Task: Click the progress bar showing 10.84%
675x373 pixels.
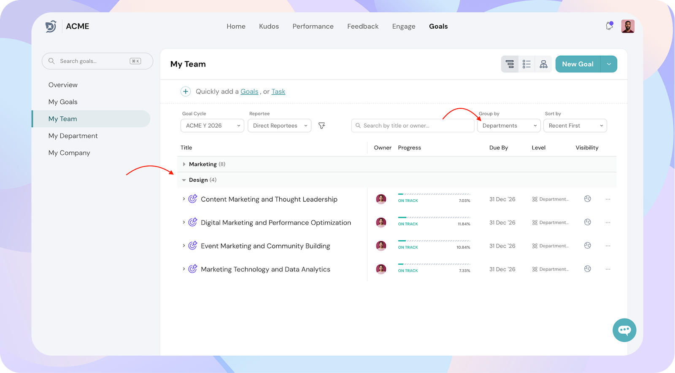Action: click(434, 241)
